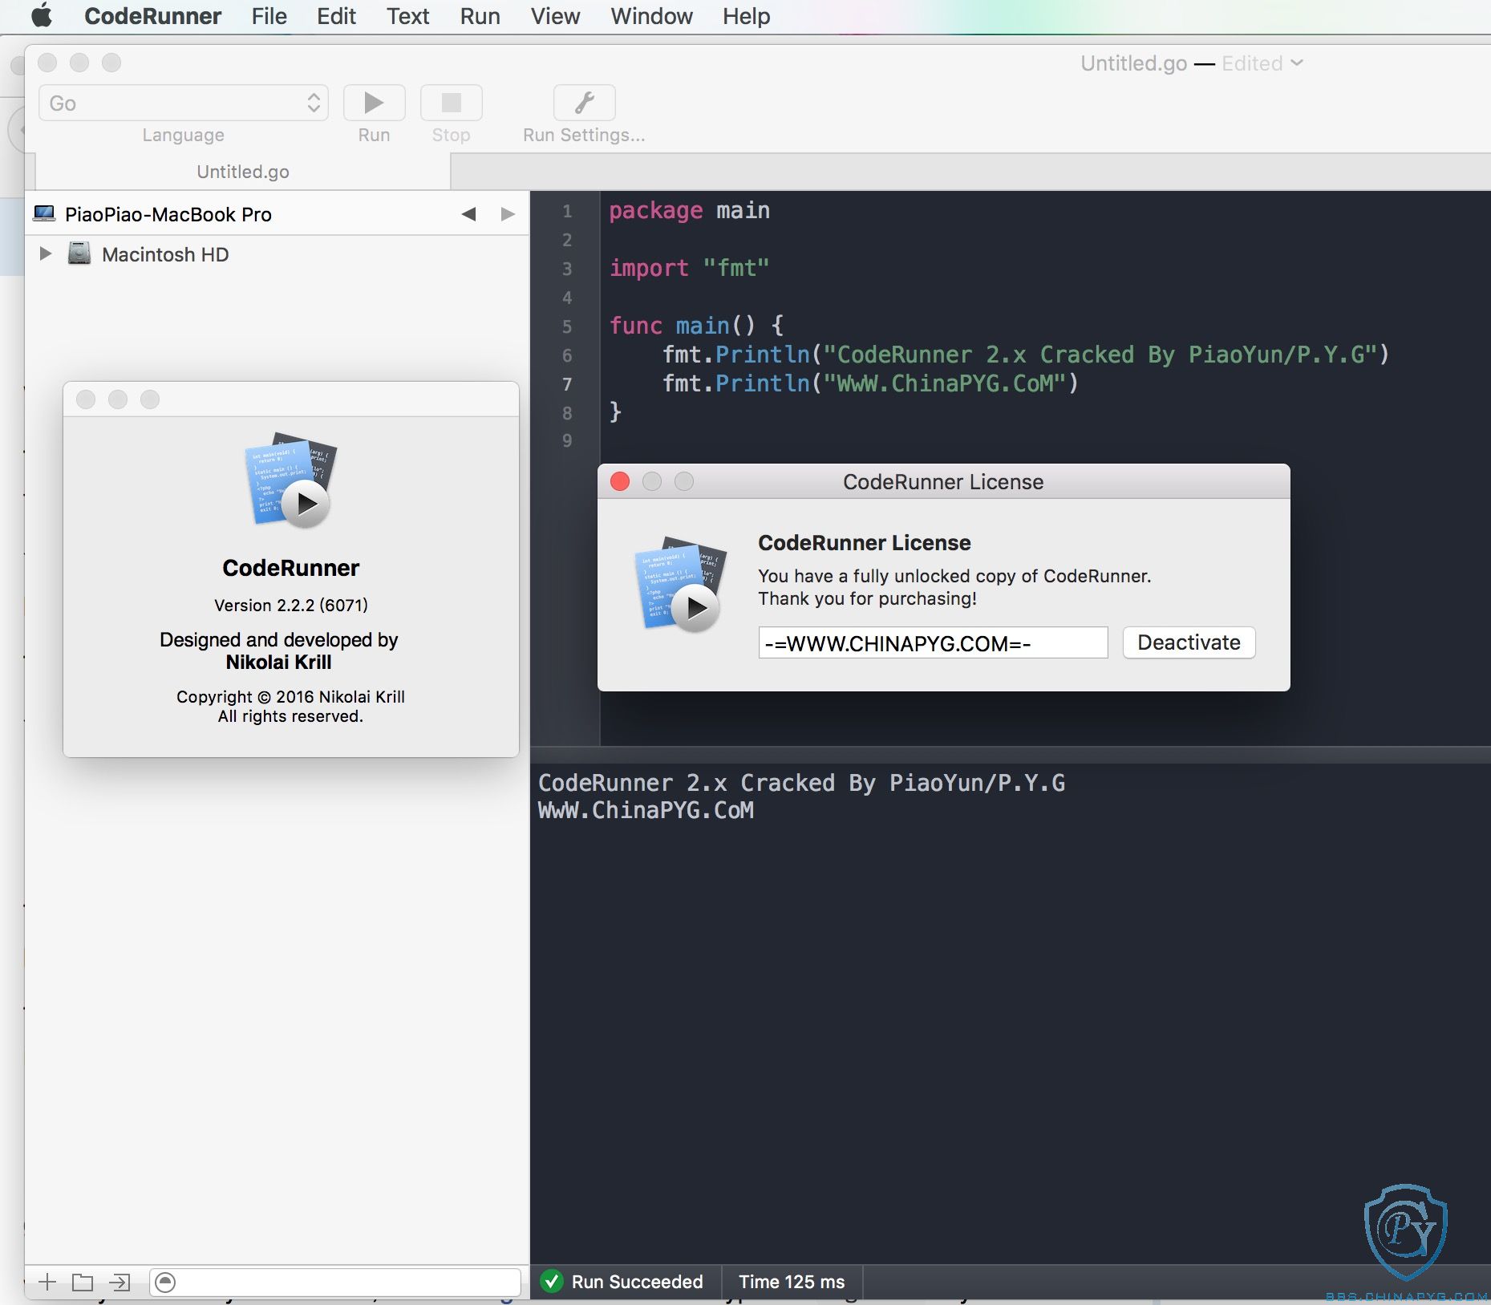Click the Untitled.go window title
This screenshot has width=1491, height=1305.
(x=1133, y=63)
